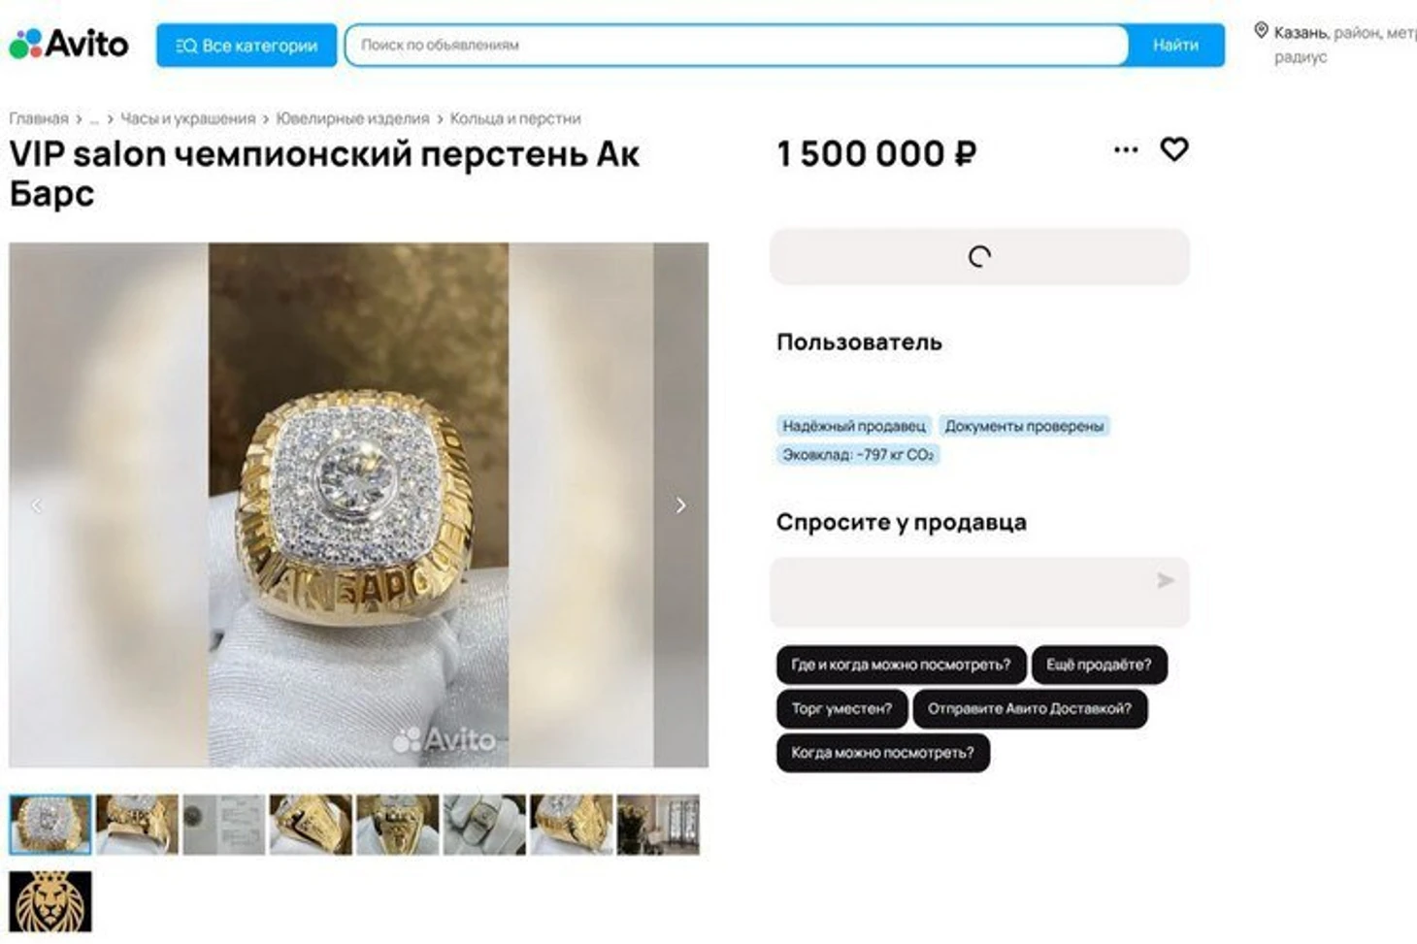Screen dimensions: 1417x944
Task: Choose Отправите Авито Доставкой? question
Action: pyautogui.click(x=1030, y=709)
